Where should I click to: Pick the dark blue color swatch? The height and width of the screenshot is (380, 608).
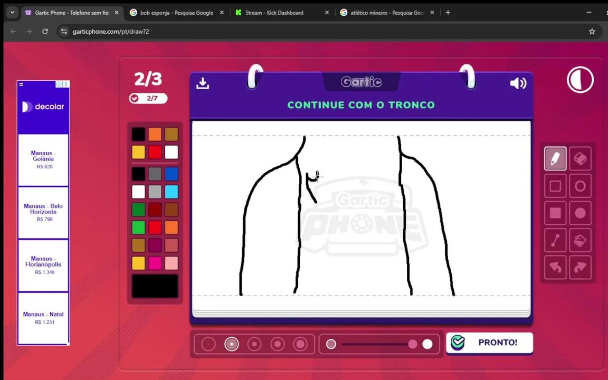click(172, 174)
